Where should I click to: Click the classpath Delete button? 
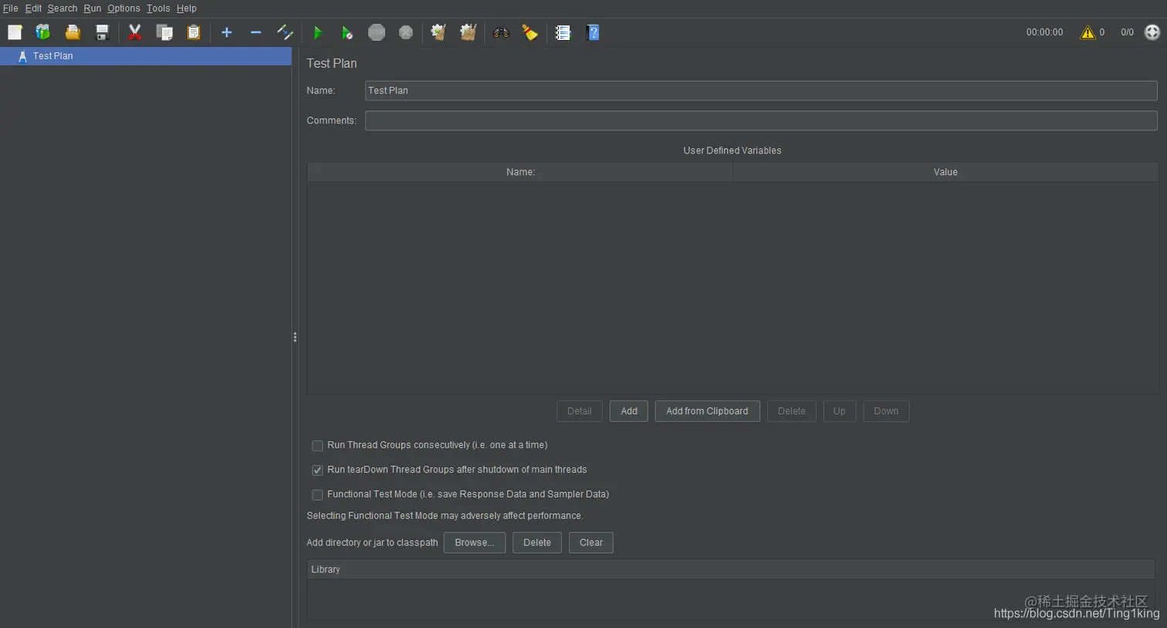pyautogui.click(x=537, y=542)
